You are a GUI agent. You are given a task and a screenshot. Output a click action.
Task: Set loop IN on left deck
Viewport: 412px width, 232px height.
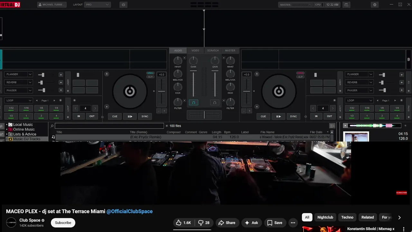tap(79, 116)
